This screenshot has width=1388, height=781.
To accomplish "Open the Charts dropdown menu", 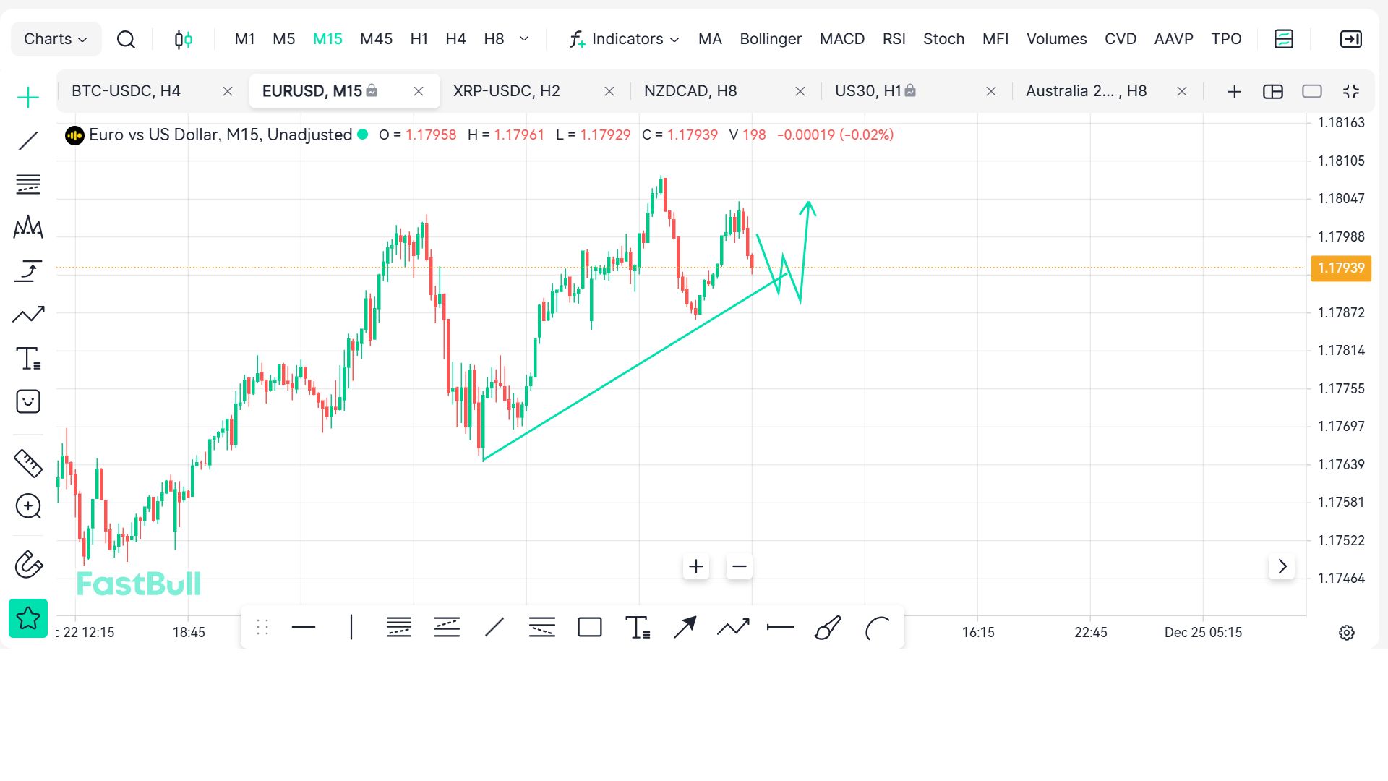I will (x=56, y=39).
